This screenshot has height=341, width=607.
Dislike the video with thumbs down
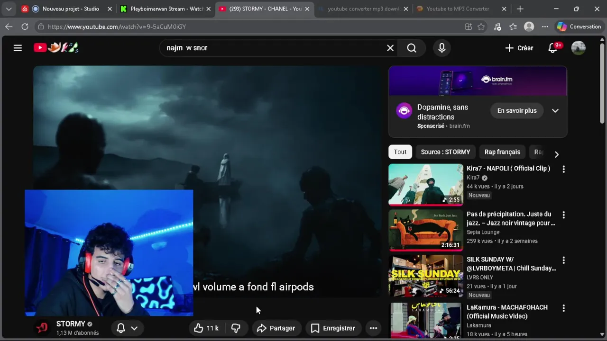point(236,328)
